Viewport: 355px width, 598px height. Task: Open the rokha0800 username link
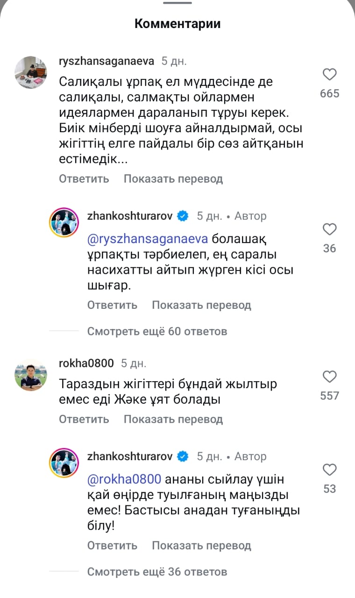coord(86,363)
